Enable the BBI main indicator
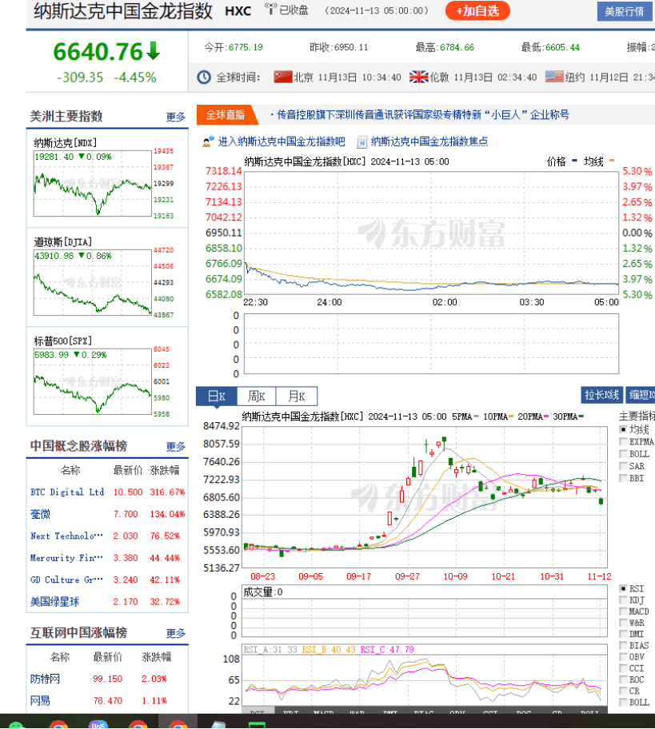Screen dimensions: 655x729 (623, 478)
